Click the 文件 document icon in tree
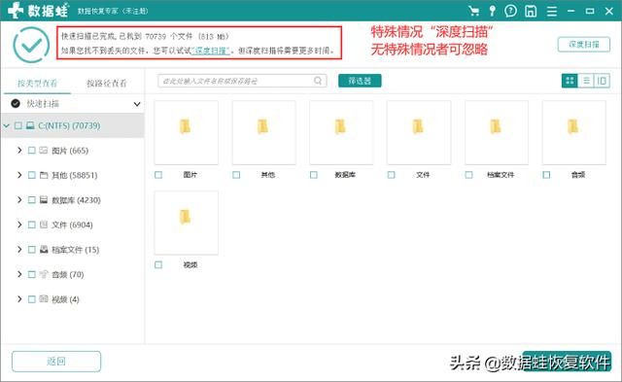The image size is (622, 382). 44,225
